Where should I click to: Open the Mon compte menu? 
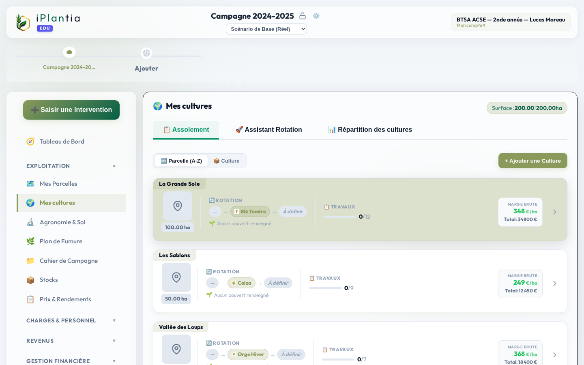471,26
